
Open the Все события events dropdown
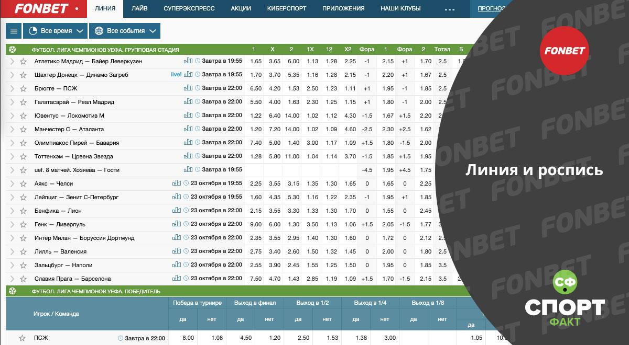coord(125,31)
